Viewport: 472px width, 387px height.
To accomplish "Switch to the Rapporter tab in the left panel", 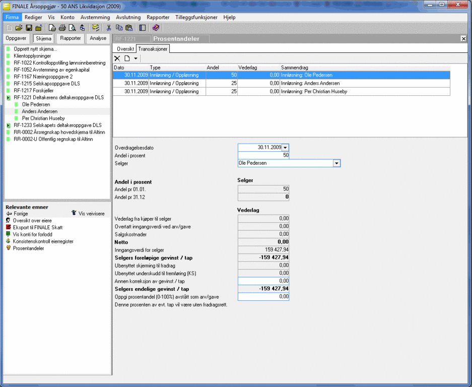I will (x=71, y=38).
